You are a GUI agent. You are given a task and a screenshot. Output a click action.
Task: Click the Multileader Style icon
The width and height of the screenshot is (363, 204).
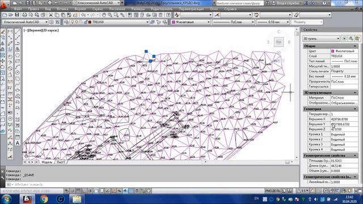point(296,15)
